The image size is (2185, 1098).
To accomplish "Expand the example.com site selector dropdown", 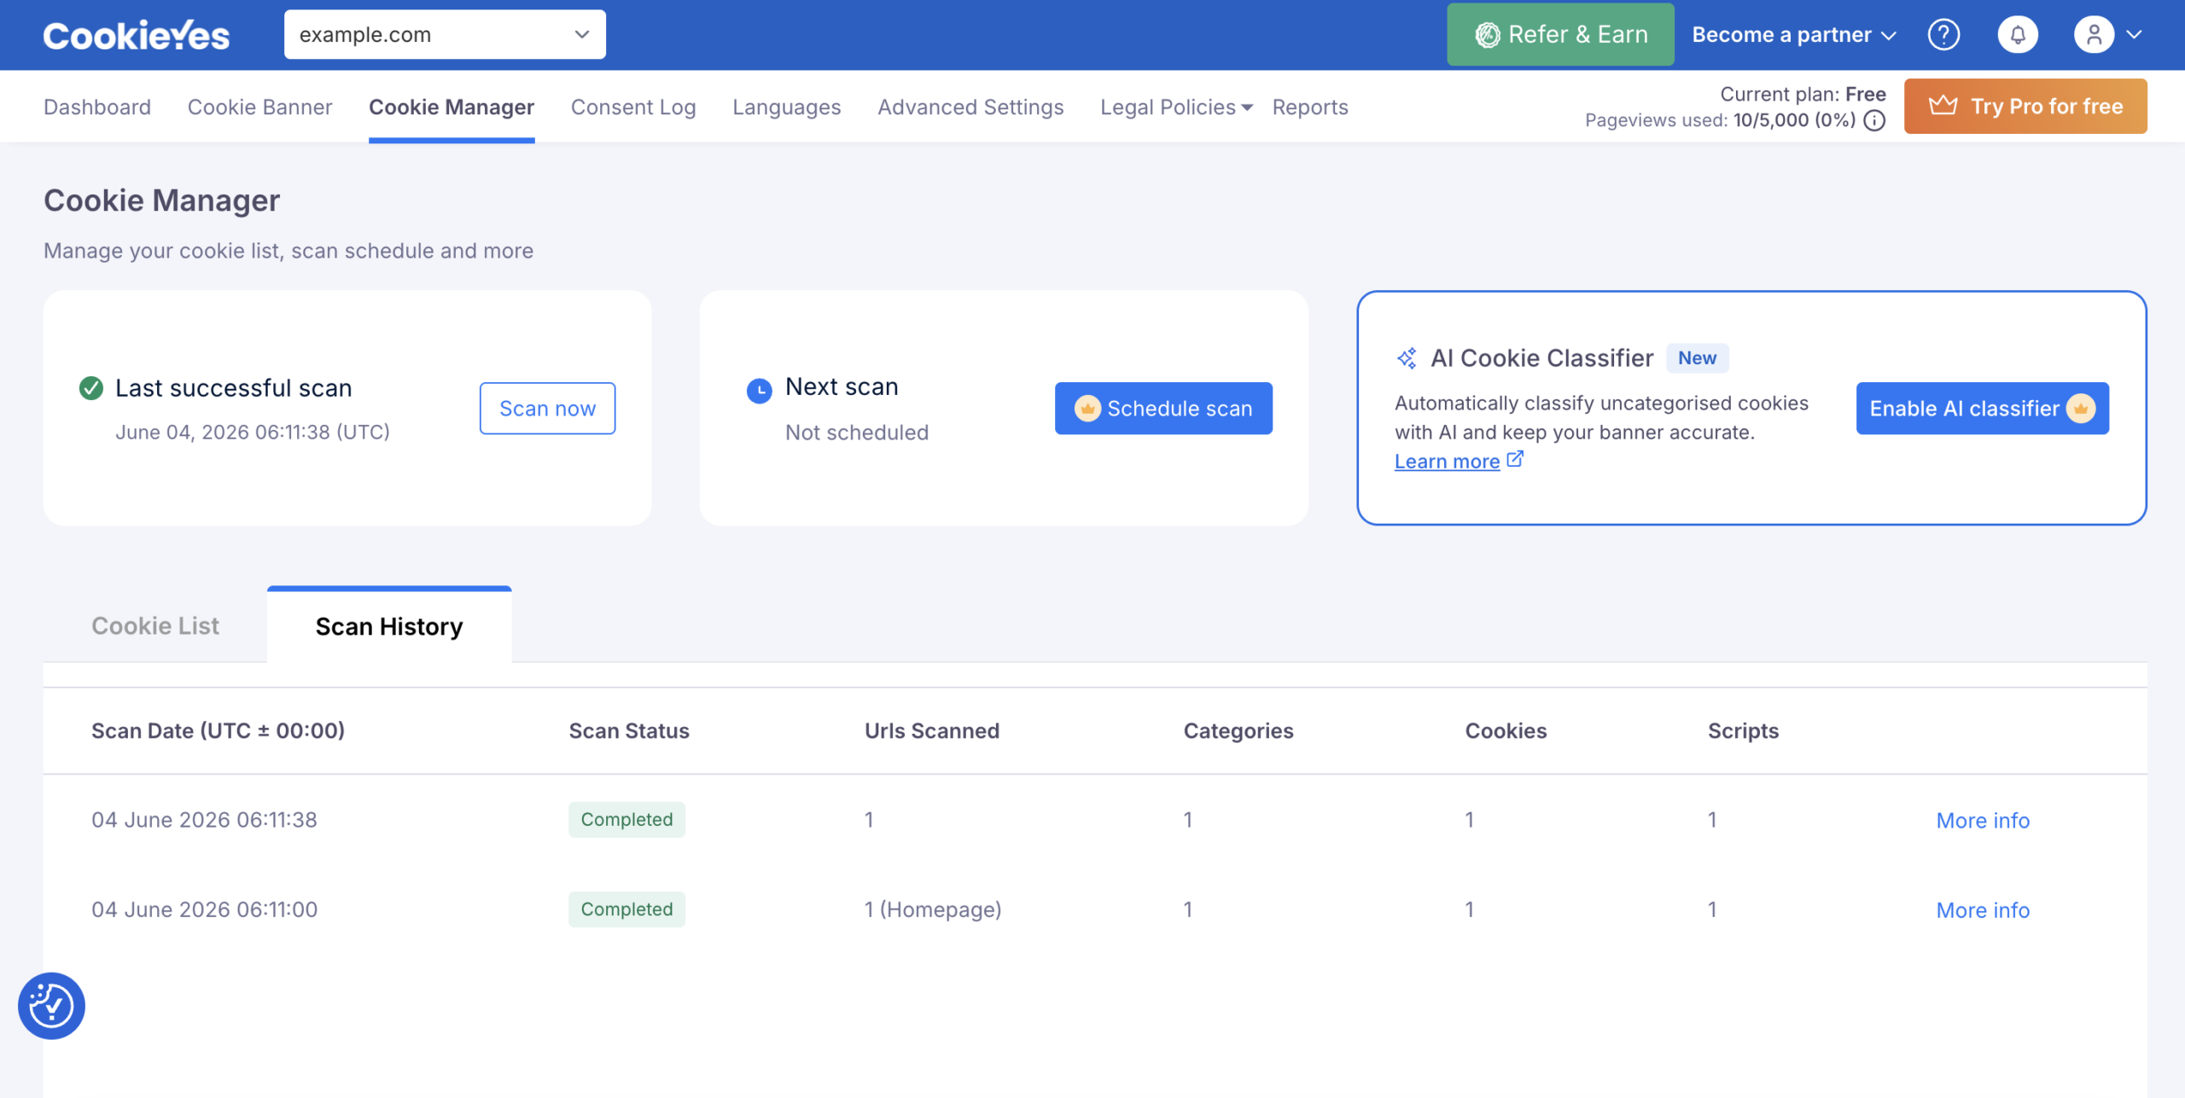I will coord(445,35).
